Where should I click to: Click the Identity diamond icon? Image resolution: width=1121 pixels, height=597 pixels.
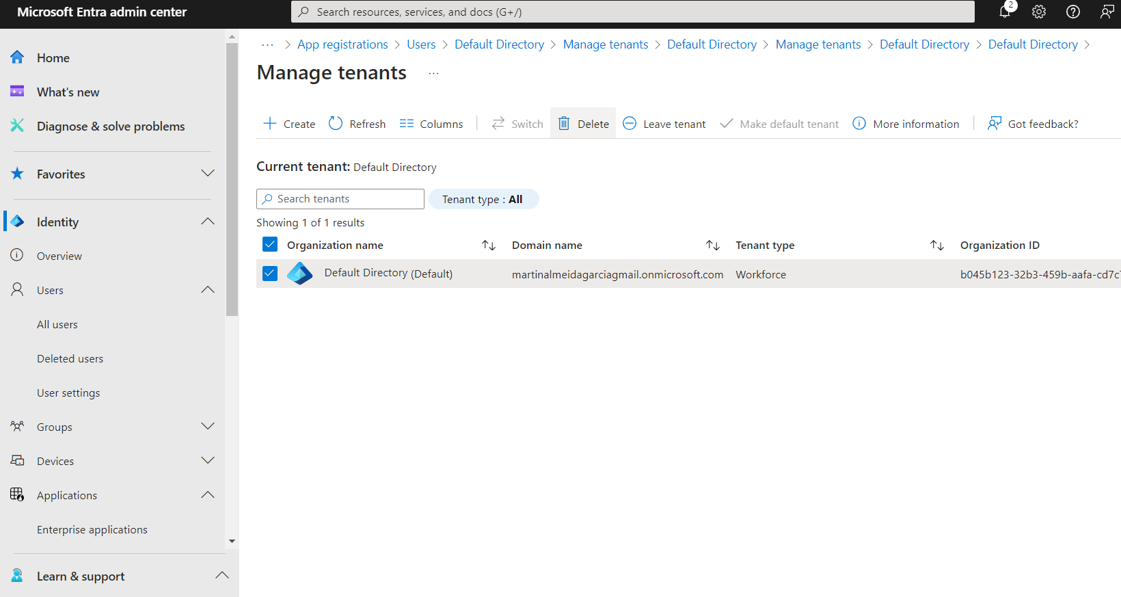(x=17, y=222)
